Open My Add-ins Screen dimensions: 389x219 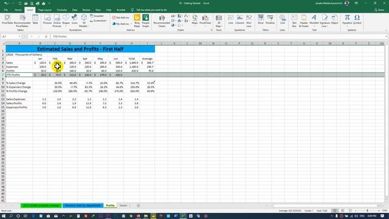pyautogui.click(x=122, y=24)
